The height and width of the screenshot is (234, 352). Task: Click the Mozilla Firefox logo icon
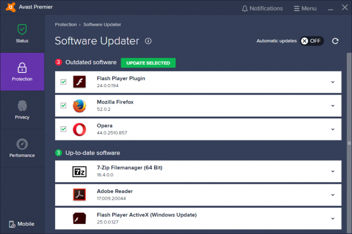[x=79, y=106]
